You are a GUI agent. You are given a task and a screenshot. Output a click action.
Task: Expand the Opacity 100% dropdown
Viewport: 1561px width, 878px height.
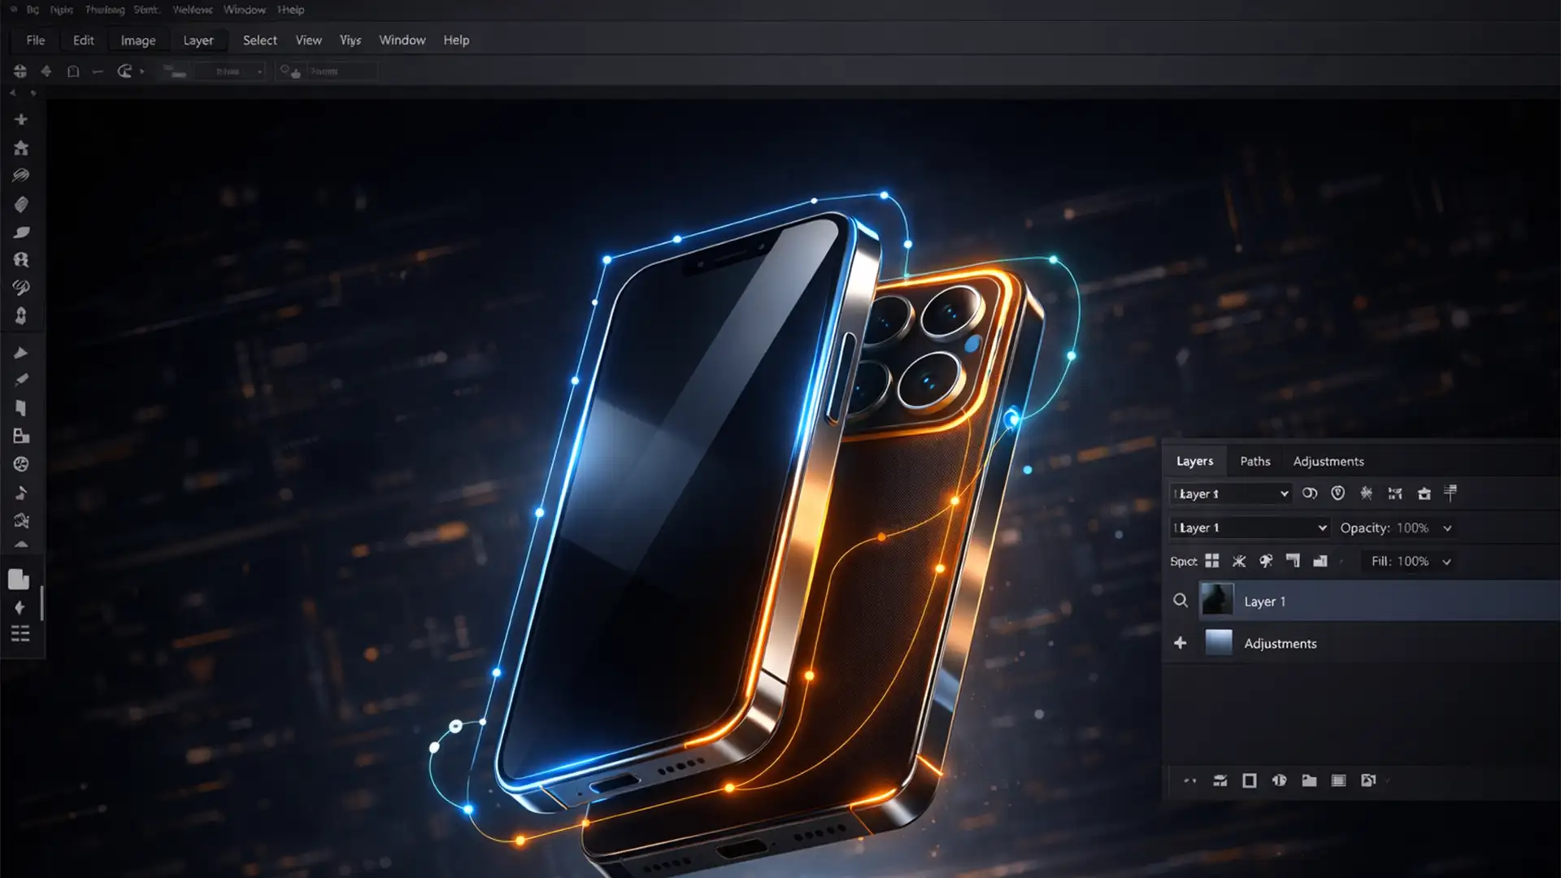click(1447, 528)
